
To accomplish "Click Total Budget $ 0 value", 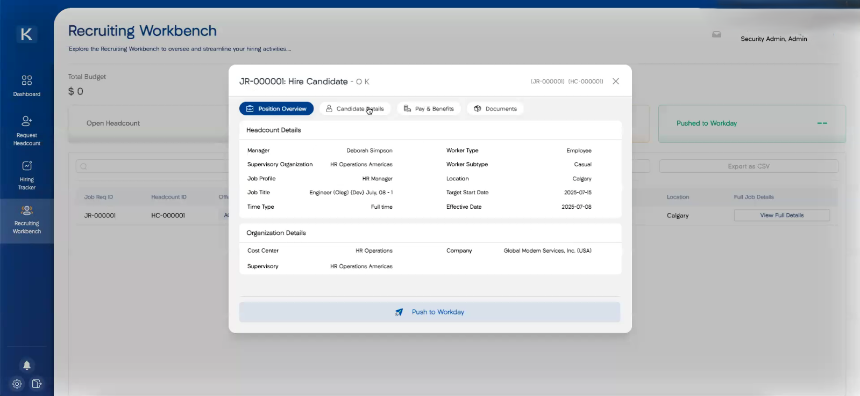I will (x=76, y=91).
